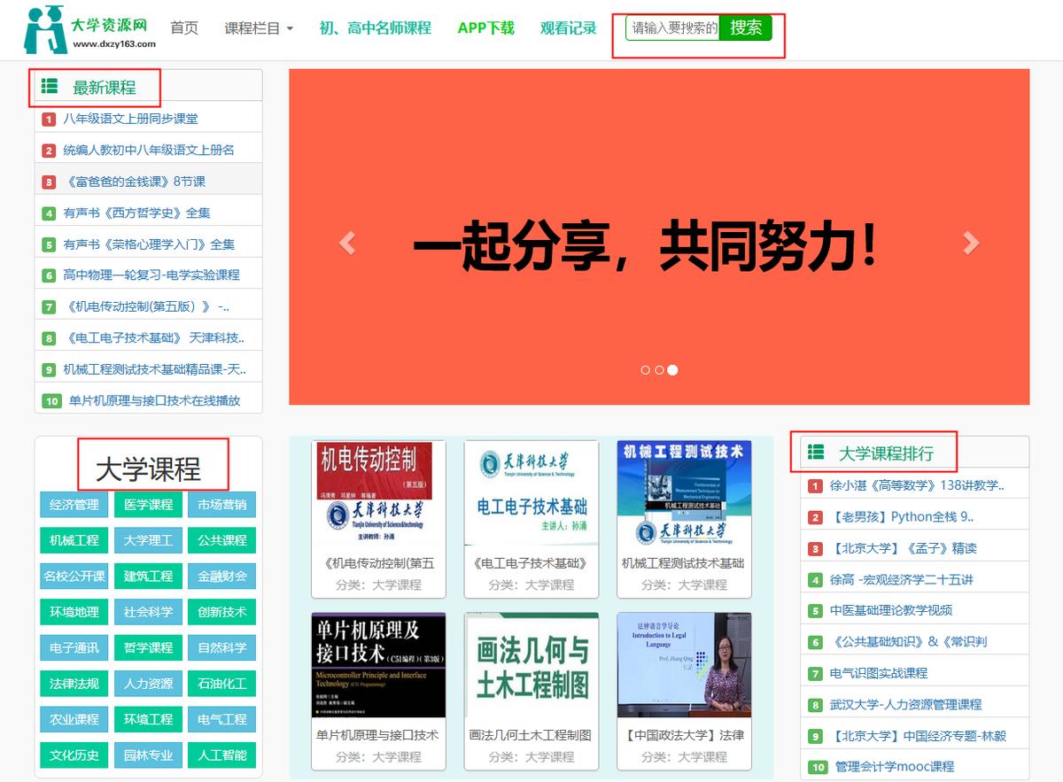Click the left carousel arrow on the banner

pos(347,240)
